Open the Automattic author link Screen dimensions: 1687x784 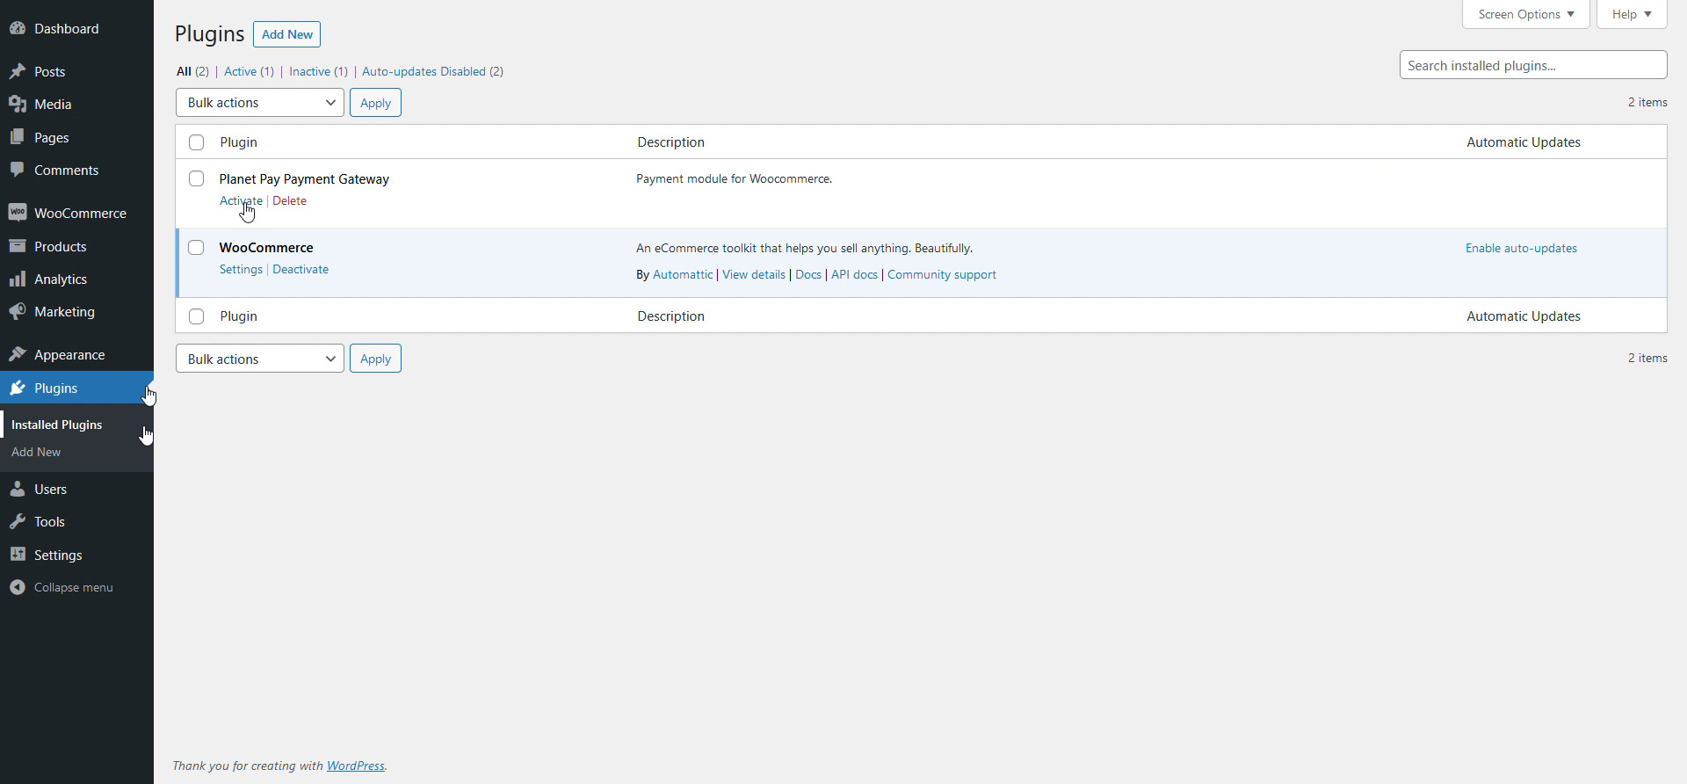click(x=683, y=274)
